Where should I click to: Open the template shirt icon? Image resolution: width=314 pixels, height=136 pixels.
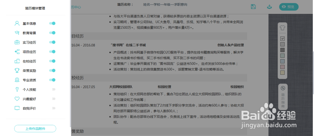point(282,28)
